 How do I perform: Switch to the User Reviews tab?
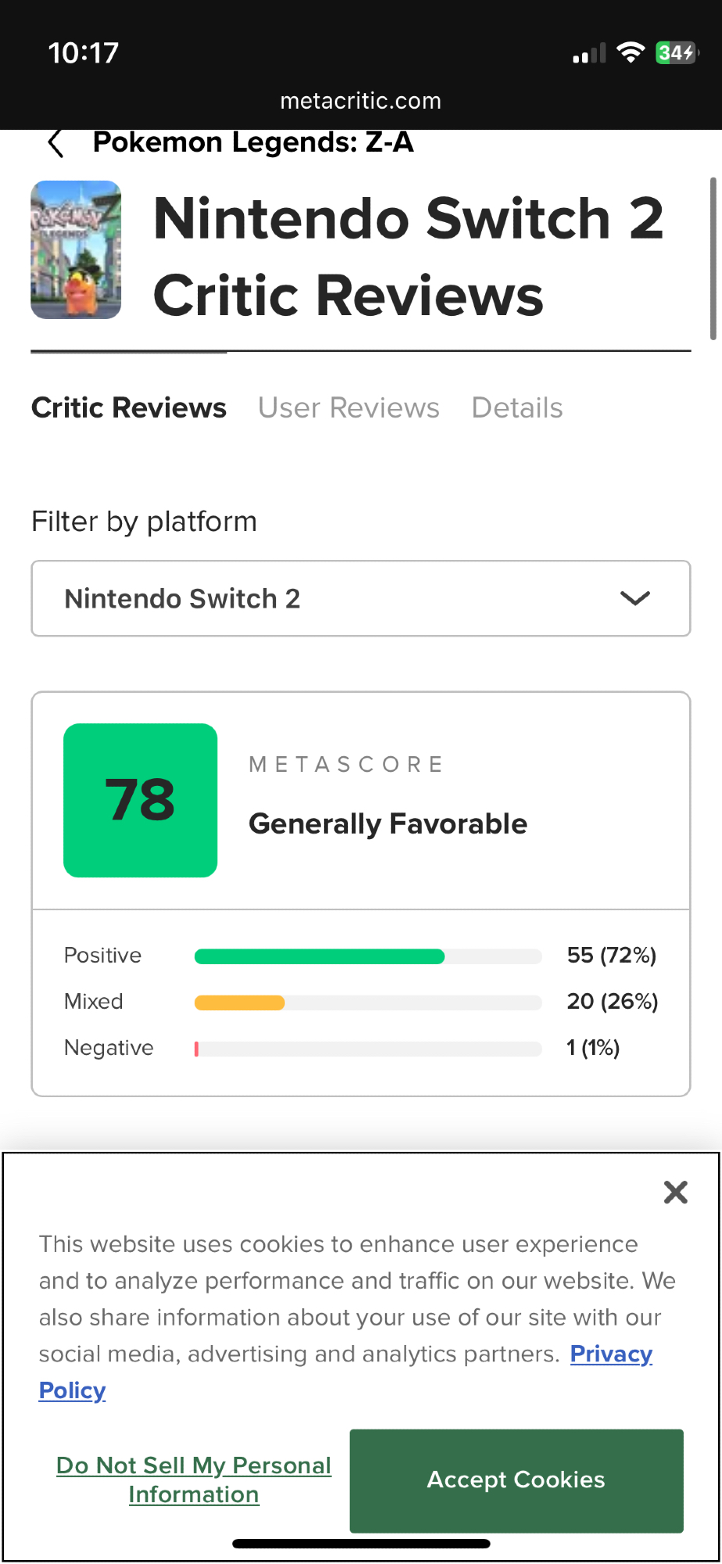[x=349, y=407]
